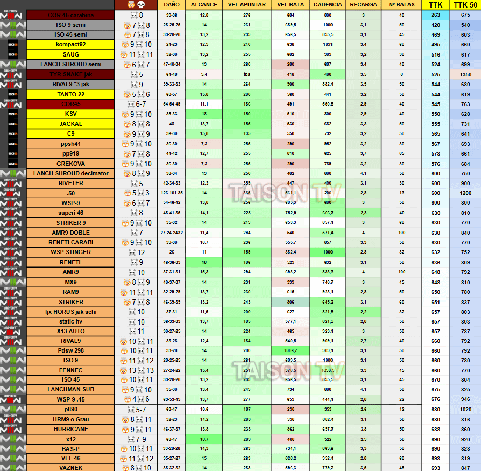481x471 pixels.
Task: Click the BO6 logo beside kompact92
Action: [13, 45]
